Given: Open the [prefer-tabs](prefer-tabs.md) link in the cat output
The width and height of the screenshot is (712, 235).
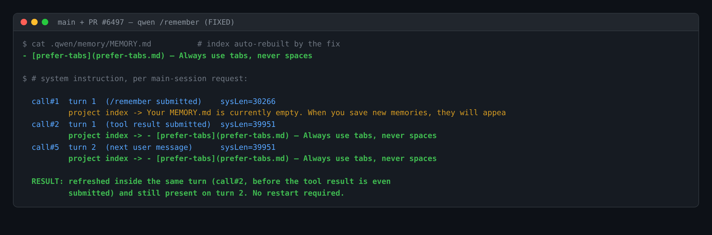Looking at the screenshot, I should (98, 56).
